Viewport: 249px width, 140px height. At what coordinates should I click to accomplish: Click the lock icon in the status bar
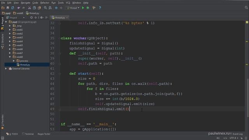point(242,138)
